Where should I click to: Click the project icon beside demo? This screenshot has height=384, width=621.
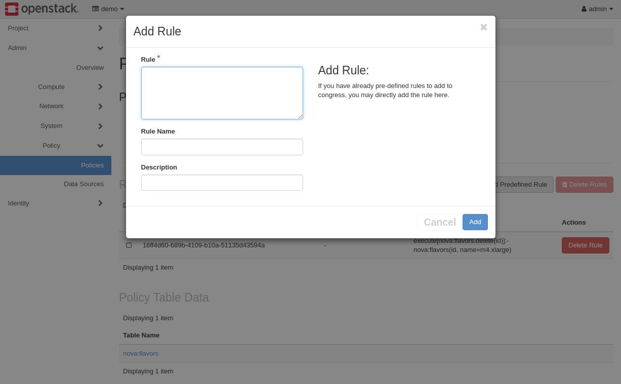point(95,9)
